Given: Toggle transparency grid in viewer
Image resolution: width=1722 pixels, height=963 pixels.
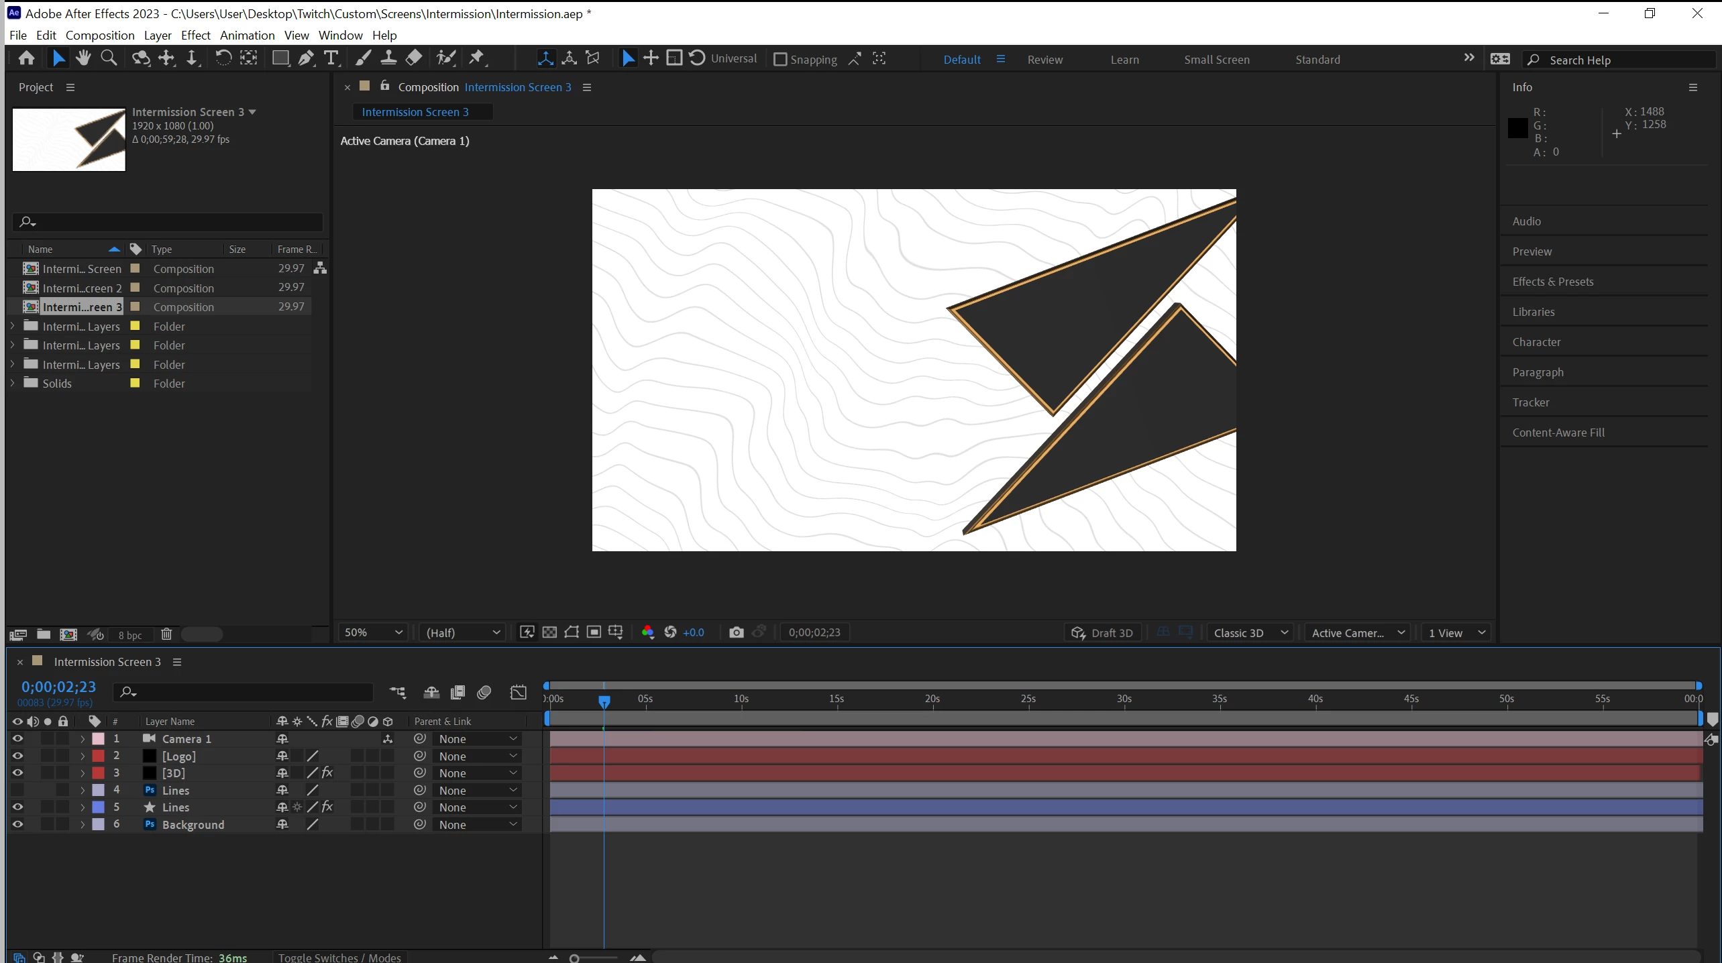Looking at the screenshot, I should click(x=549, y=632).
